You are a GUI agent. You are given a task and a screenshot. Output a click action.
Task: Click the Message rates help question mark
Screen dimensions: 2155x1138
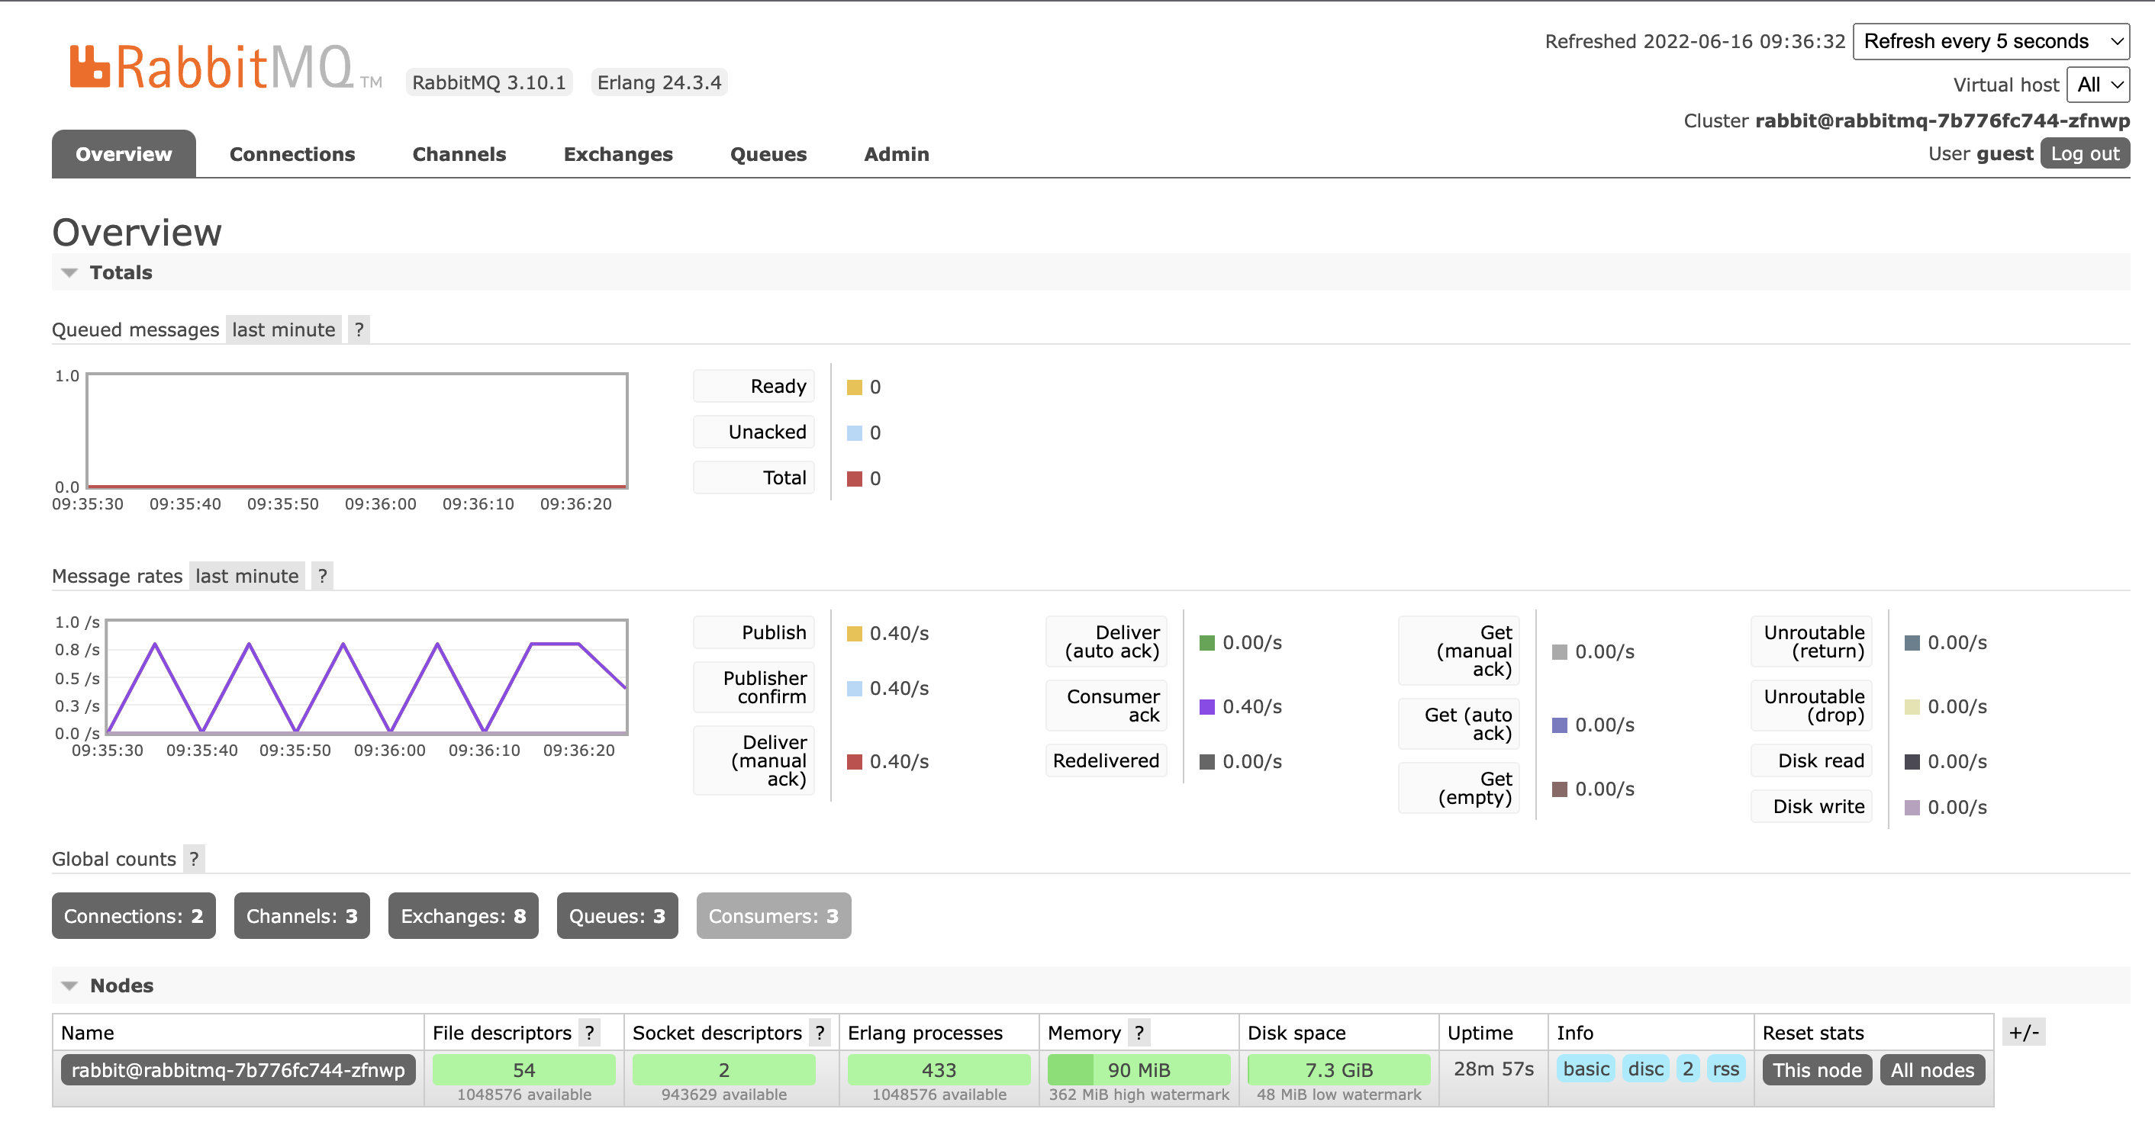pos(322,576)
